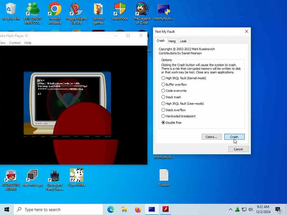
Task: Open the Control menu in Flash Player
Action: [15, 43]
